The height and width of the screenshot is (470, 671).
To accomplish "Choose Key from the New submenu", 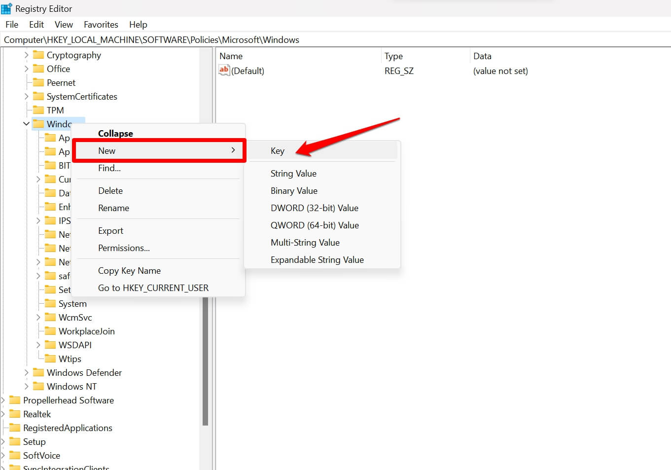I will tap(278, 150).
